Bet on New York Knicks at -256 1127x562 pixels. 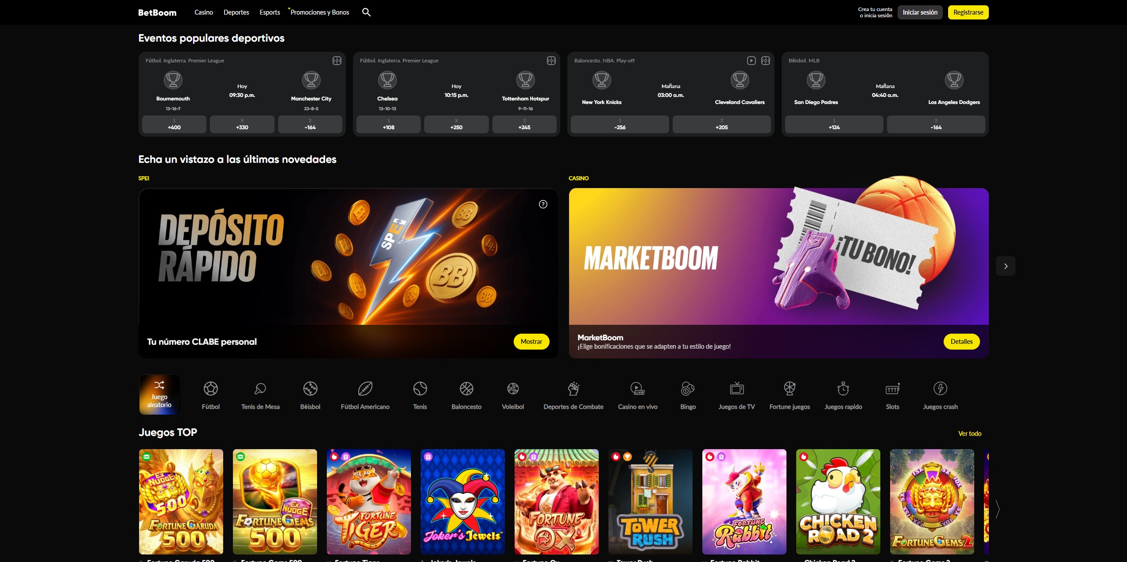pyautogui.click(x=620, y=124)
